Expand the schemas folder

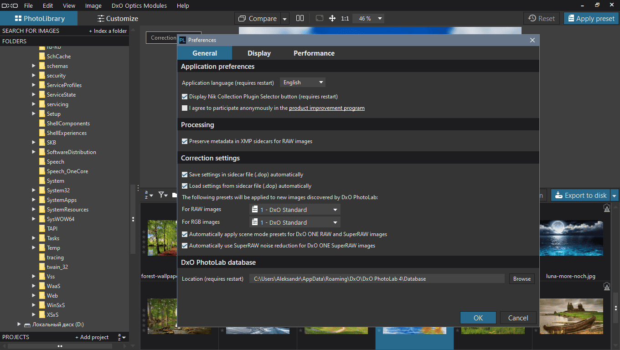click(x=34, y=66)
